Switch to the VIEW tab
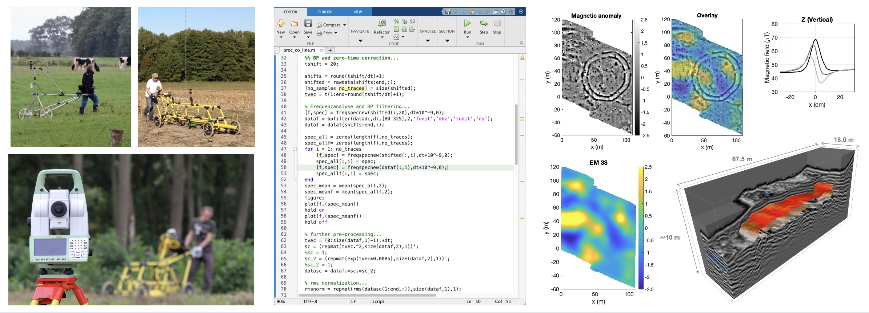This screenshot has width=869, height=313. (x=357, y=12)
